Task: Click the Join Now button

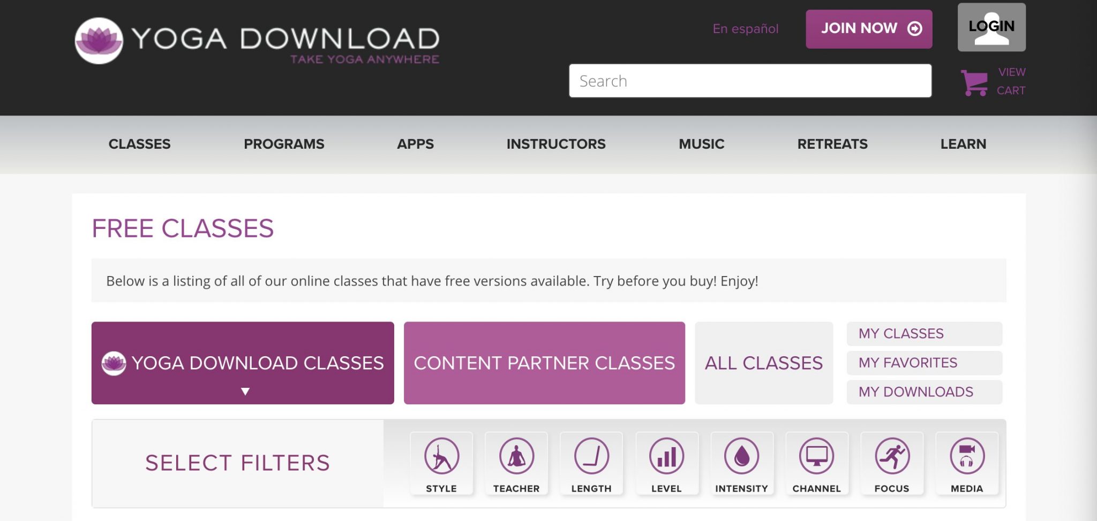Action: 869,29
